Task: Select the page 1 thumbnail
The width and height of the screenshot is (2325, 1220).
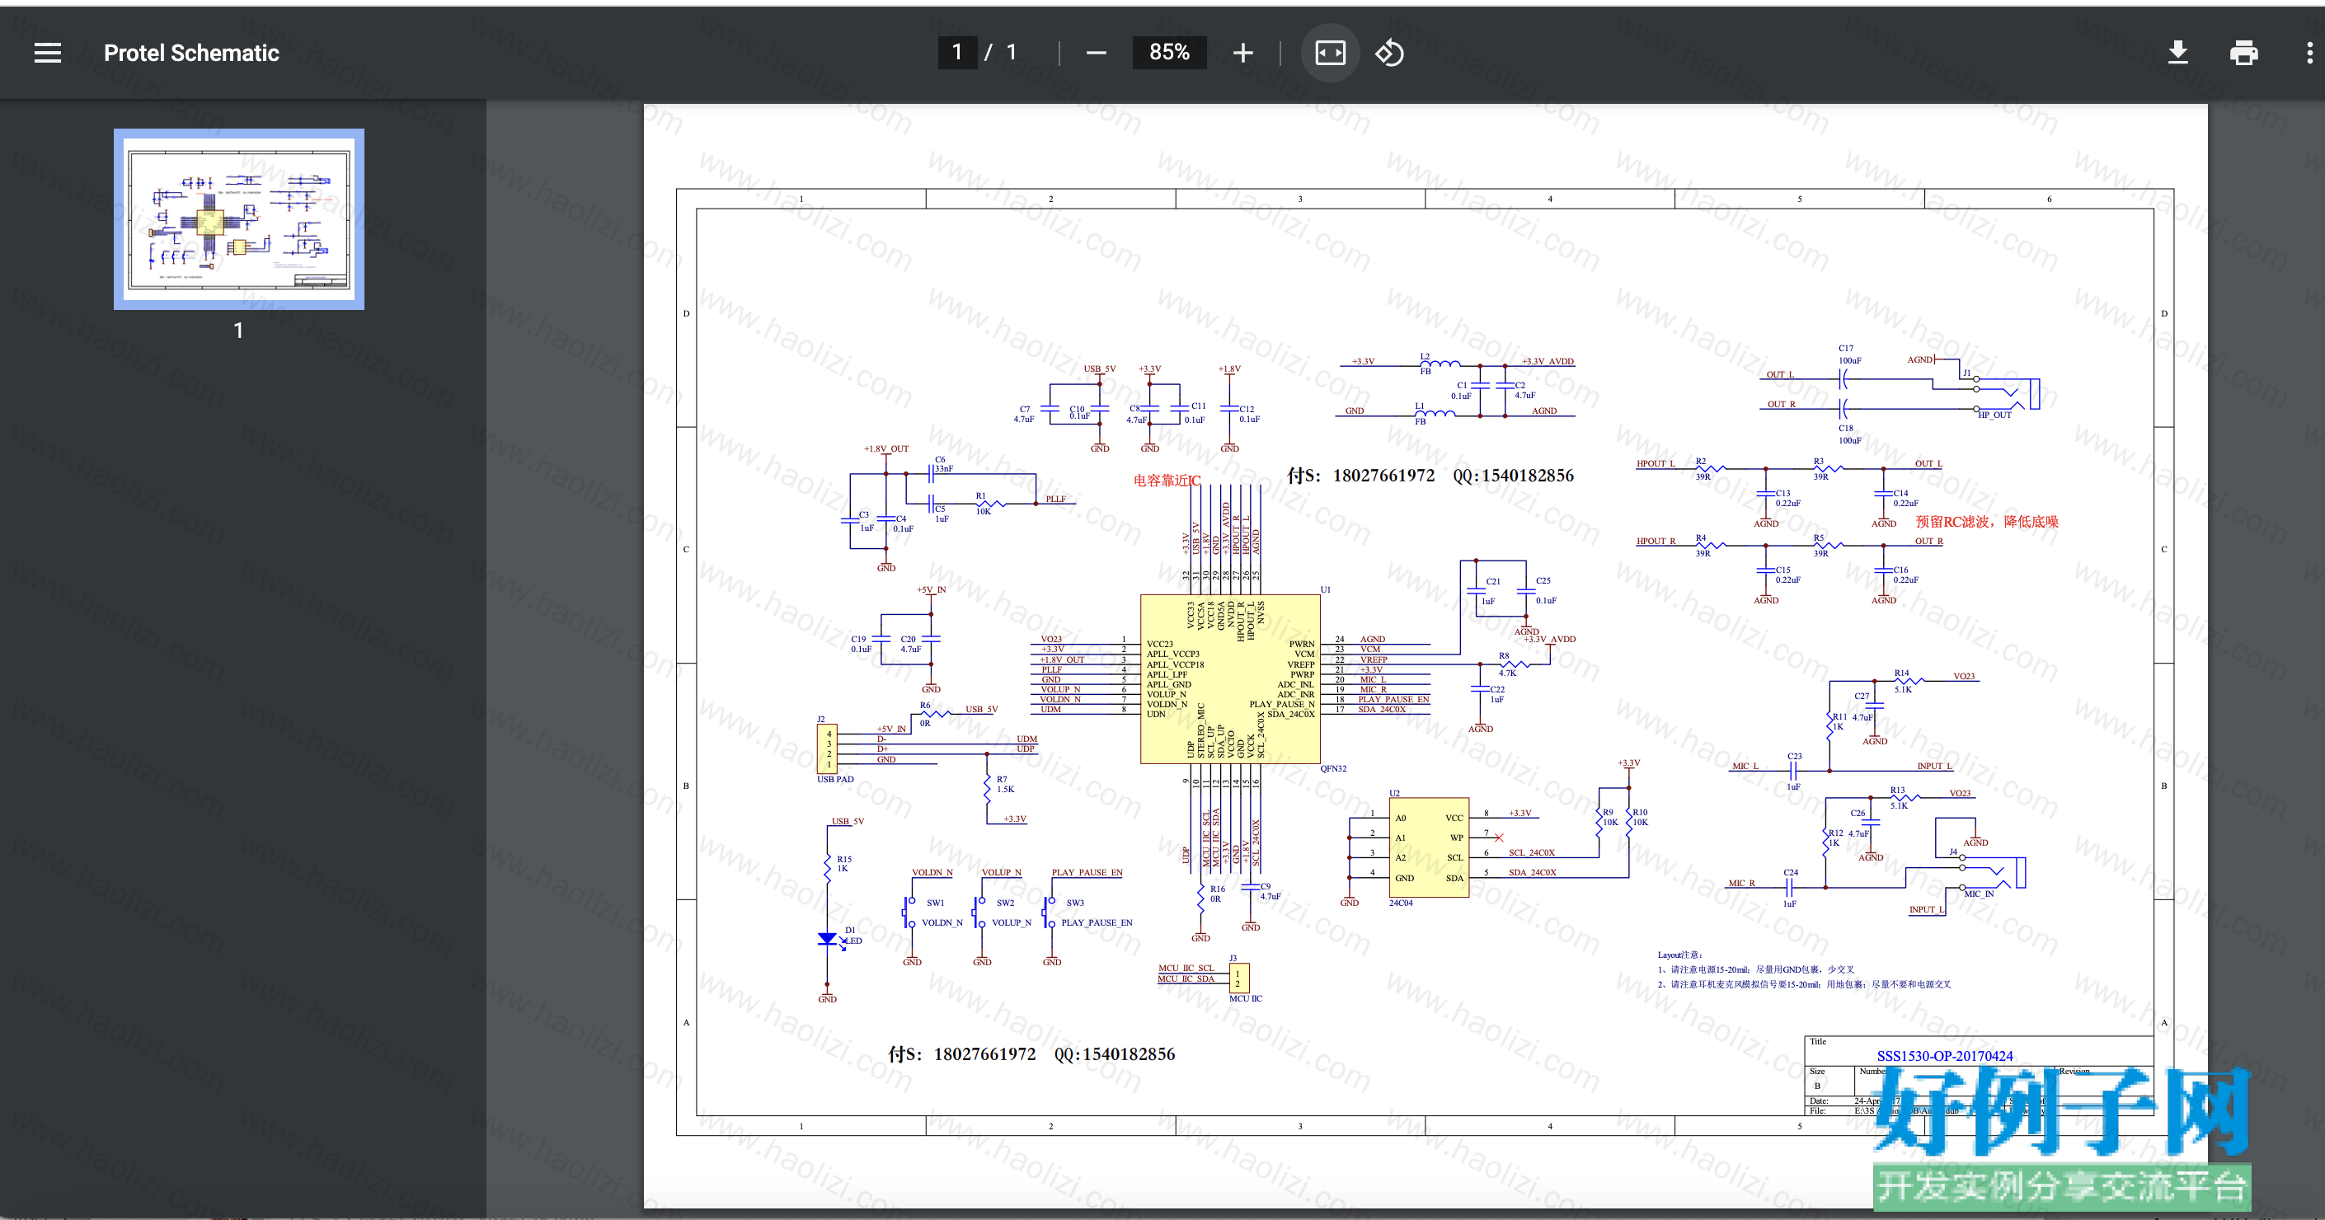Action: coord(239,219)
